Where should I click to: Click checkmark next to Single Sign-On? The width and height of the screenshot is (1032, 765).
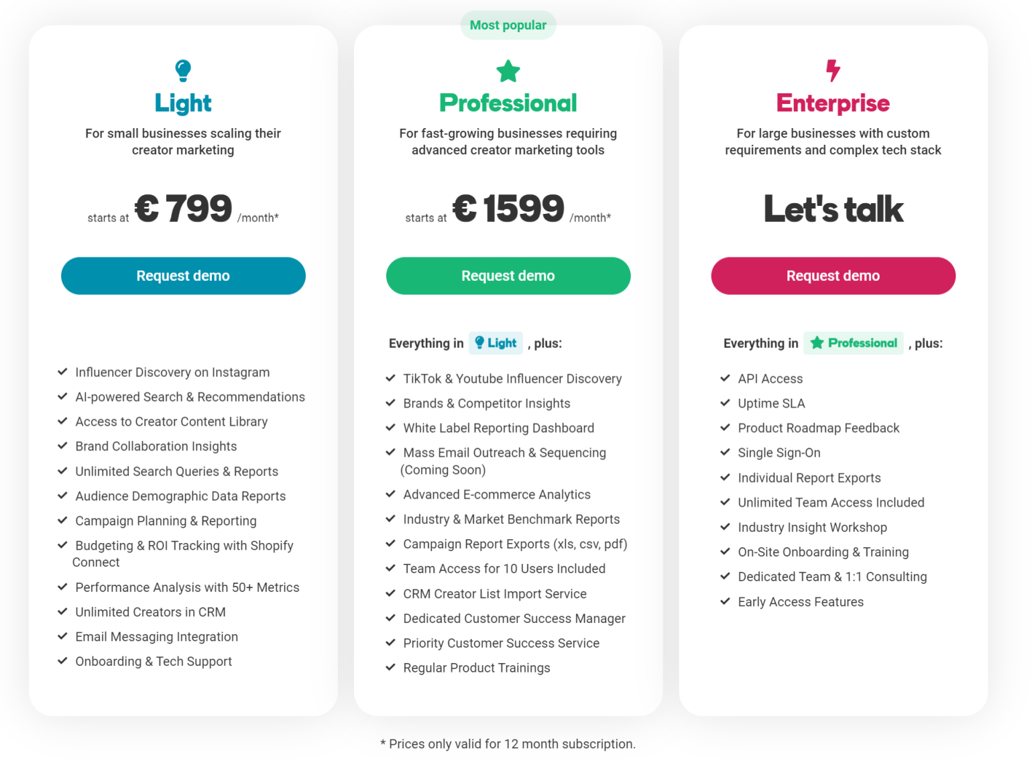click(x=725, y=453)
